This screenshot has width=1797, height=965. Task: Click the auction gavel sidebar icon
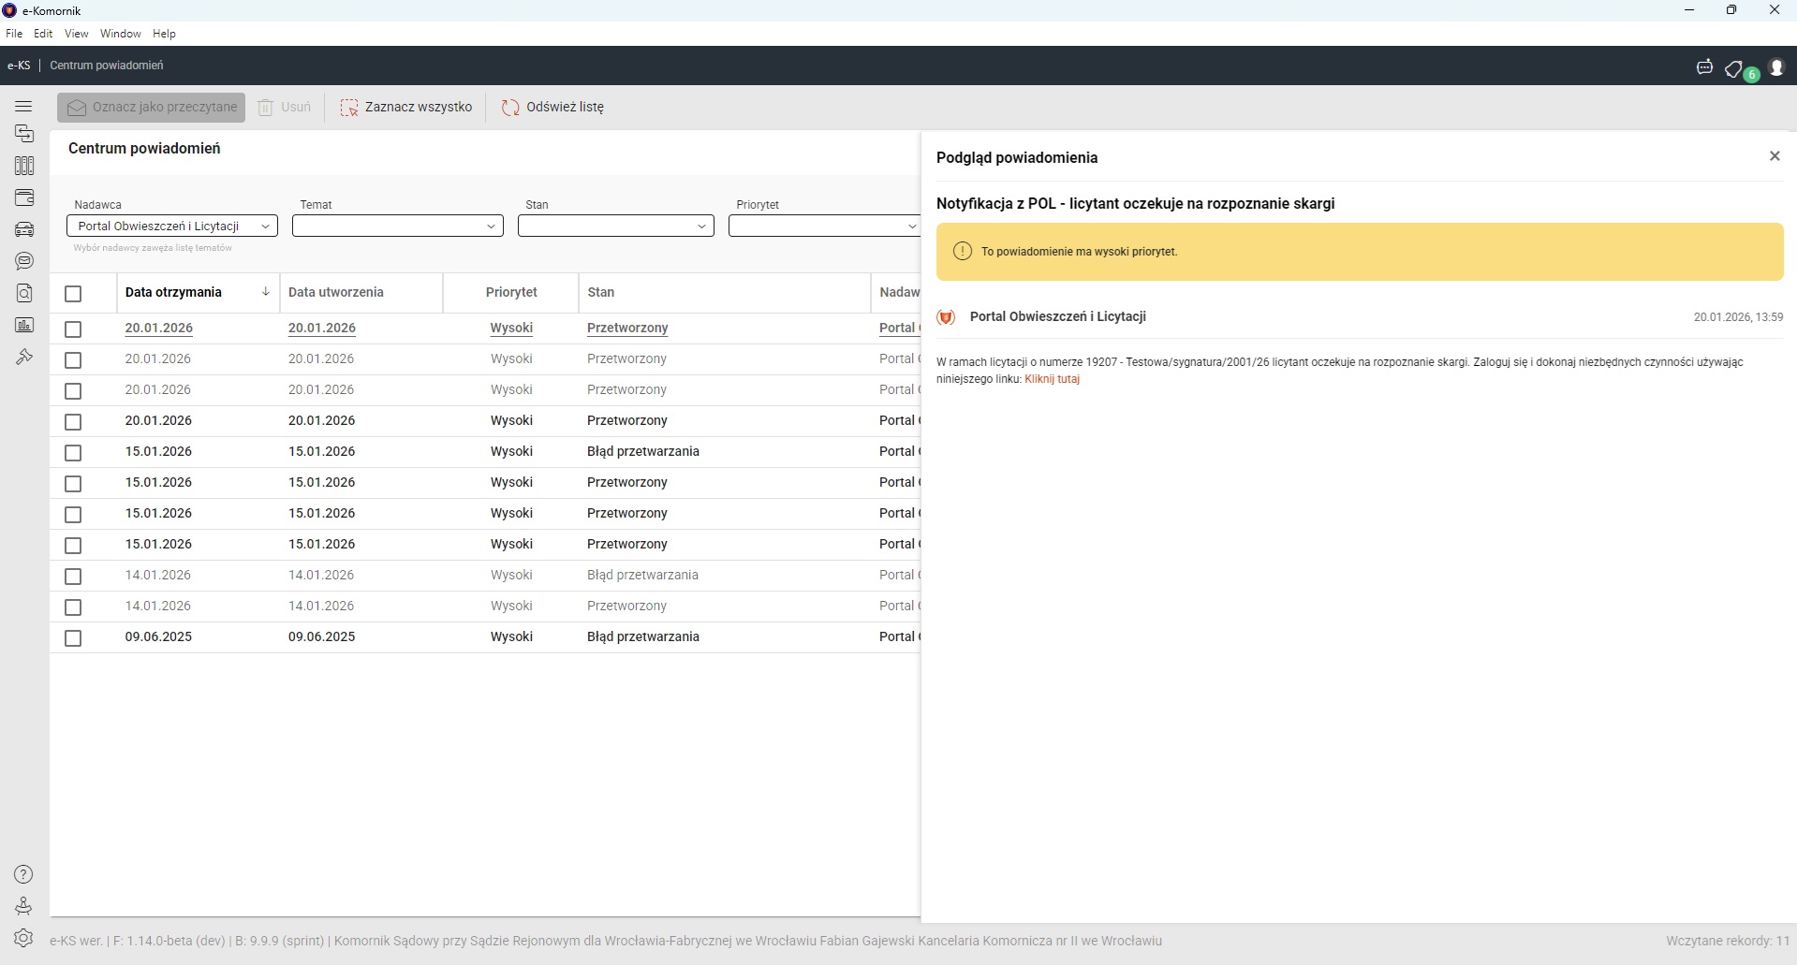[x=24, y=357]
